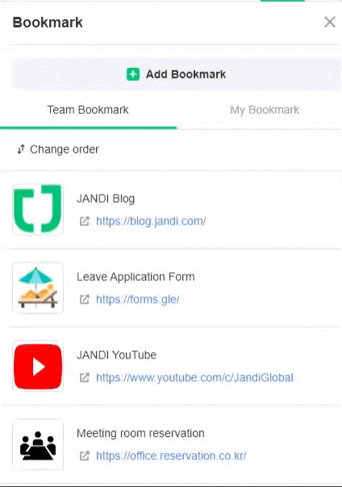Select the Meeting room reservation title
The width and height of the screenshot is (342, 487).
(140, 433)
